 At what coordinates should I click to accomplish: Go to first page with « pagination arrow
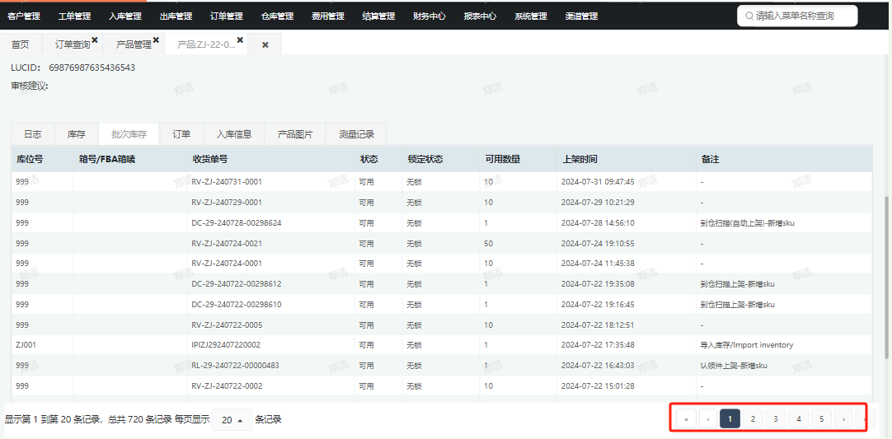(x=686, y=419)
